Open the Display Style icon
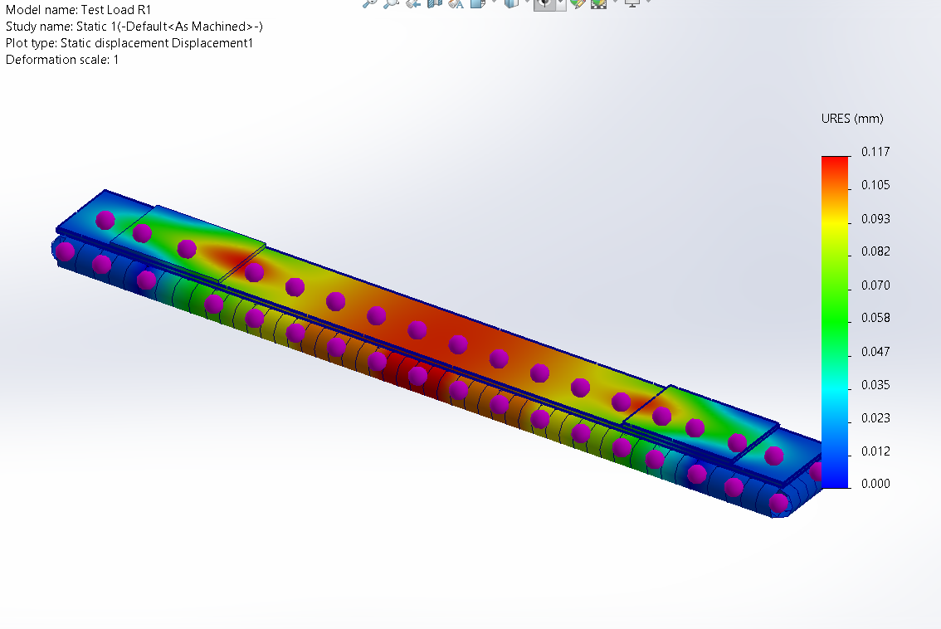941x629 pixels. pyautogui.click(x=511, y=3)
